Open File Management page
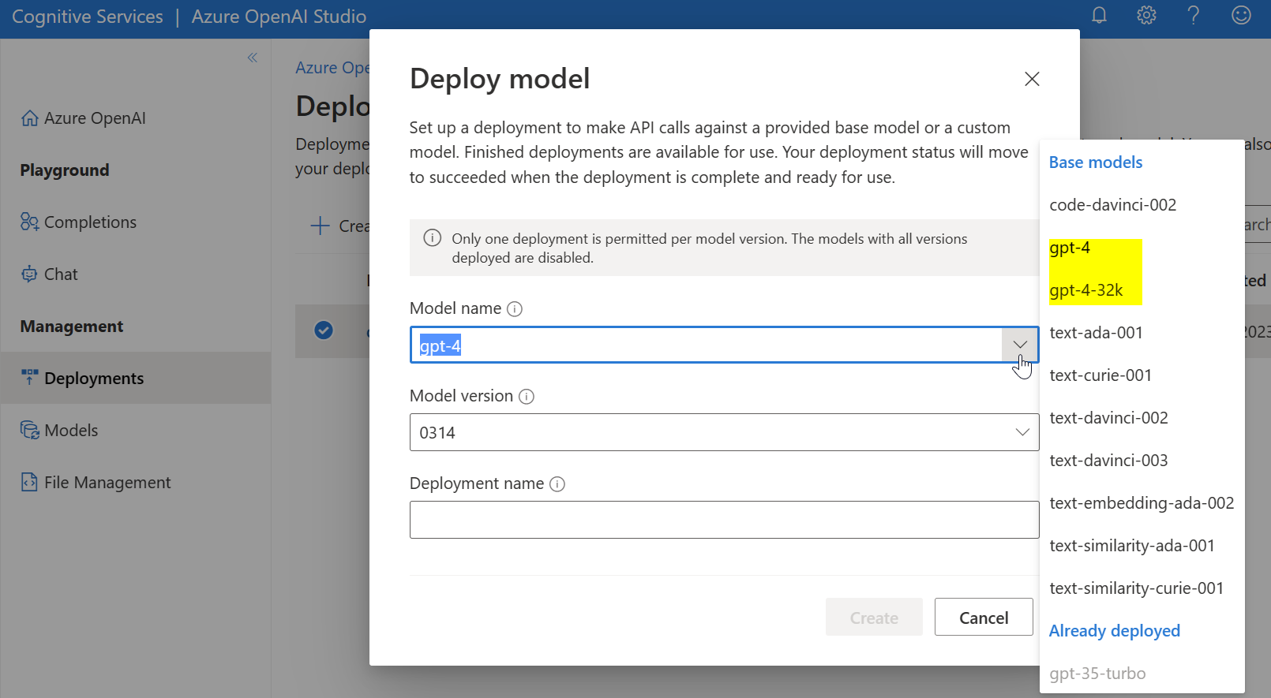 (96, 483)
